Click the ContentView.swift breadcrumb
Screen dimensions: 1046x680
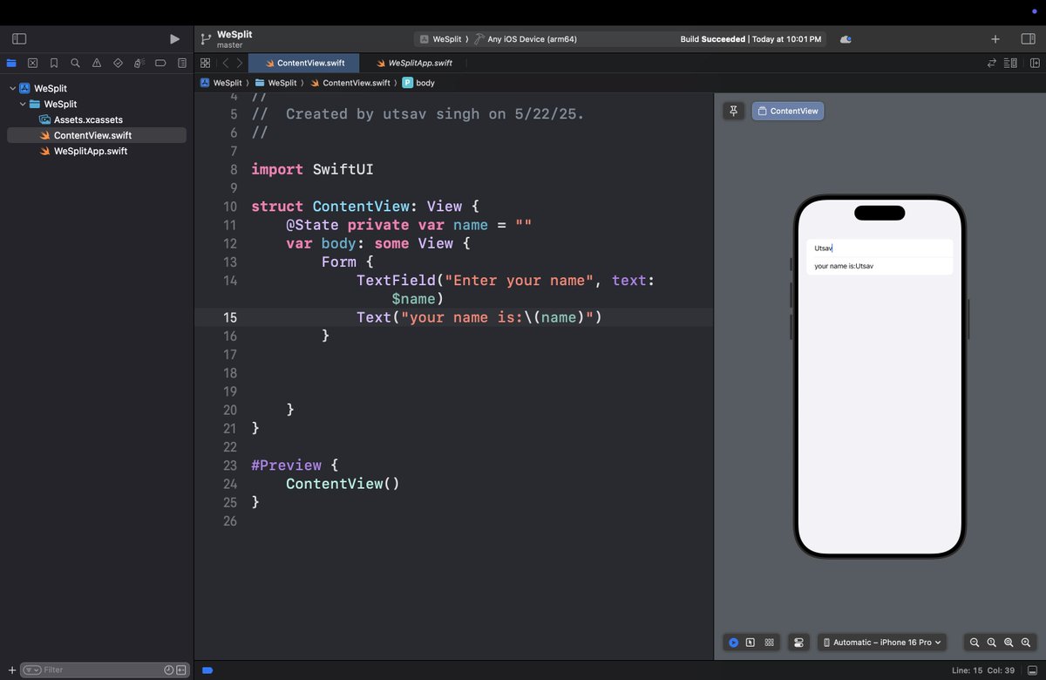pyautogui.click(x=350, y=83)
